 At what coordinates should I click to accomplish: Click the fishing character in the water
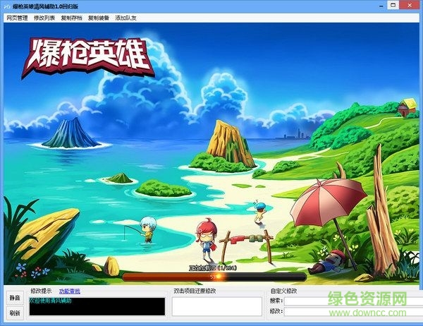point(147,229)
